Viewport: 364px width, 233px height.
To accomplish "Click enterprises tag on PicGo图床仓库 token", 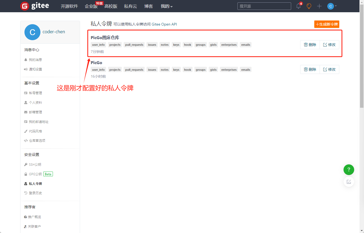I will (x=229, y=45).
